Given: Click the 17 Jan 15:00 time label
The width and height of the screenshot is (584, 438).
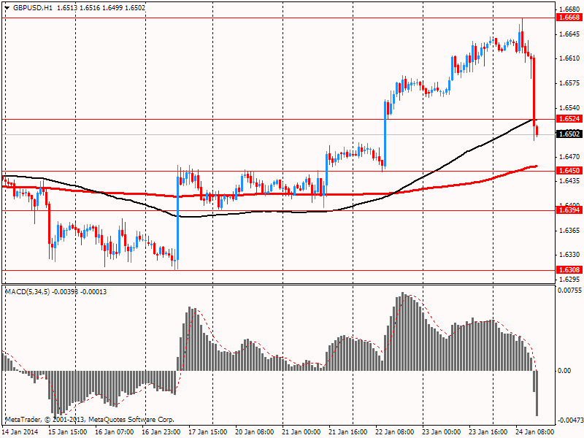Looking at the screenshot, I should (208, 432).
